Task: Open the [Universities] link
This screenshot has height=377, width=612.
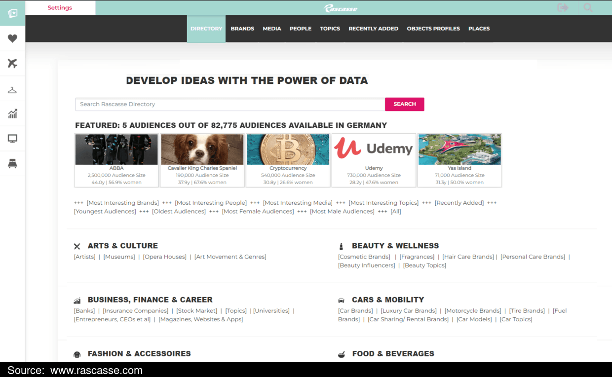Action: pyautogui.click(x=271, y=310)
